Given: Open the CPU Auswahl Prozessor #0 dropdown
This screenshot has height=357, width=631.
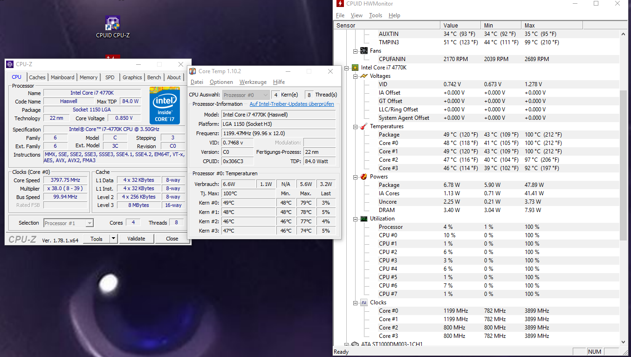Looking at the screenshot, I should (246, 95).
